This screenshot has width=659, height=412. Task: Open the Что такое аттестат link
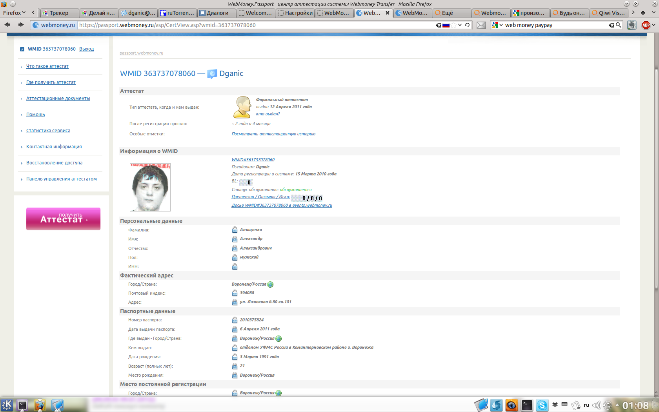(47, 66)
